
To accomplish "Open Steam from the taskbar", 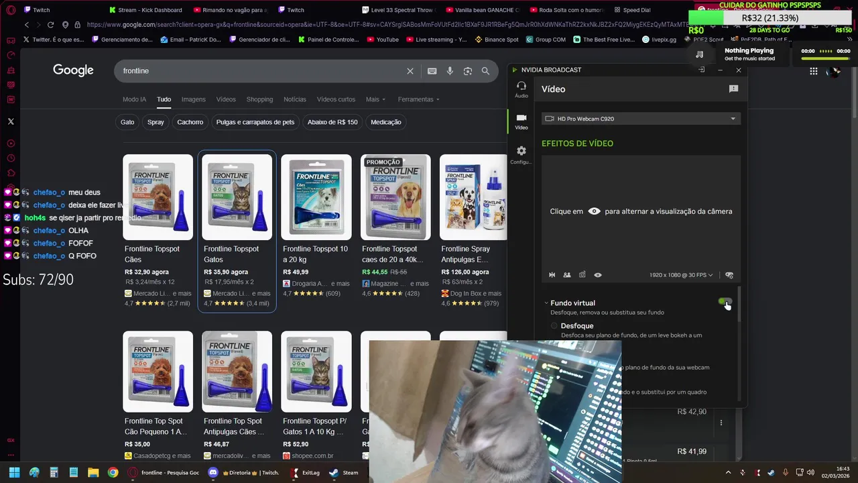I will click(345, 472).
